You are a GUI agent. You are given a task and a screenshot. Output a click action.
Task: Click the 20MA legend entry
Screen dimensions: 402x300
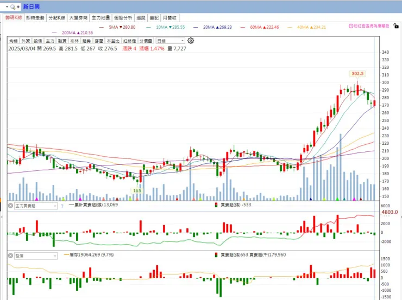pyautogui.click(x=212, y=27)
